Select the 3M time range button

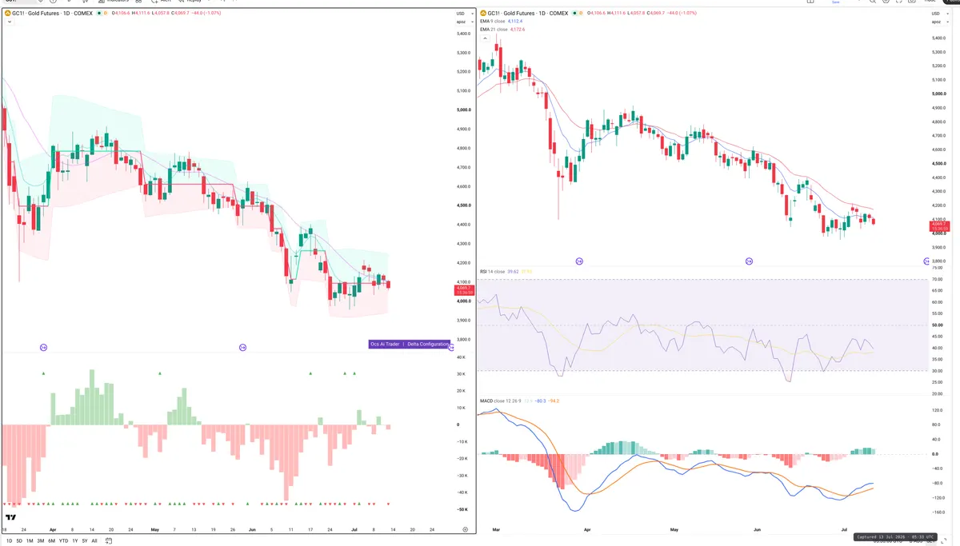click(x=40, y=541)
